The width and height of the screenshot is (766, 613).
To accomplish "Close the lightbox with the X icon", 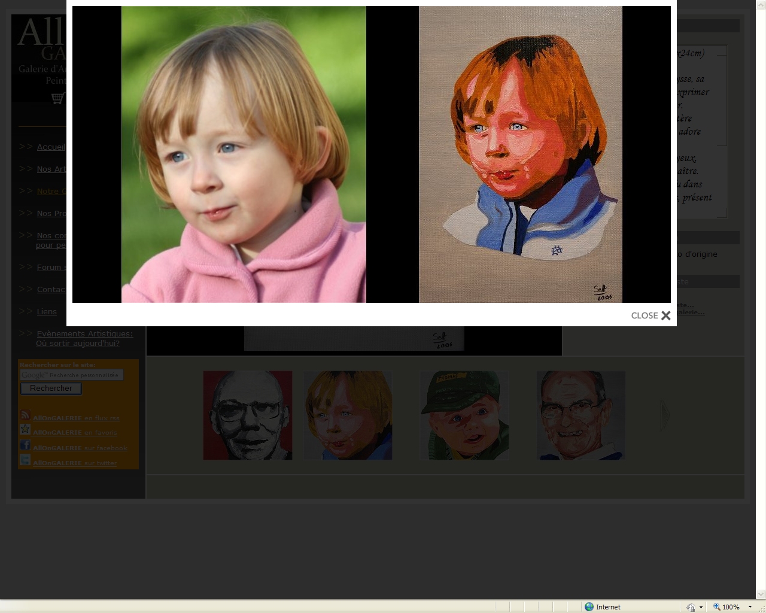I will (665, 315).
